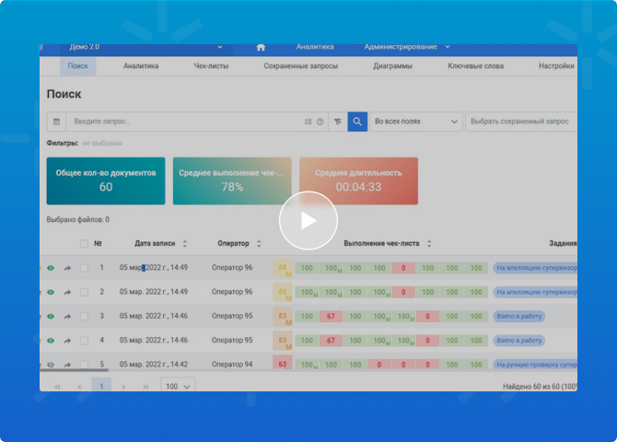Switch to the 'Чек-листы' tab

[211, 66]
